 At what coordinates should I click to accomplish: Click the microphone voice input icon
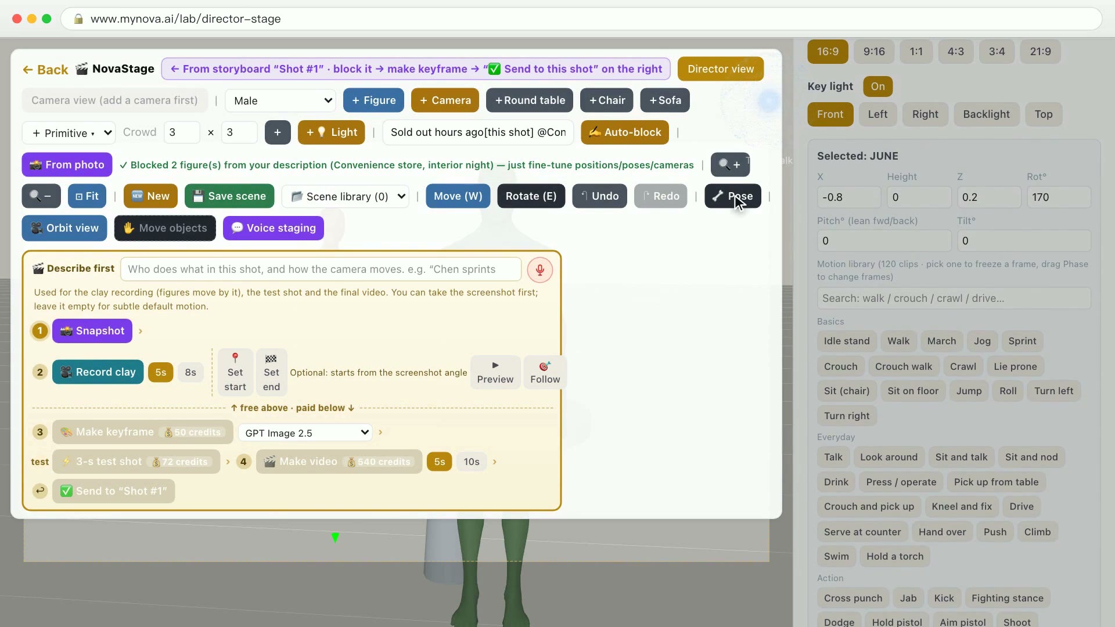tap(539, 270)
